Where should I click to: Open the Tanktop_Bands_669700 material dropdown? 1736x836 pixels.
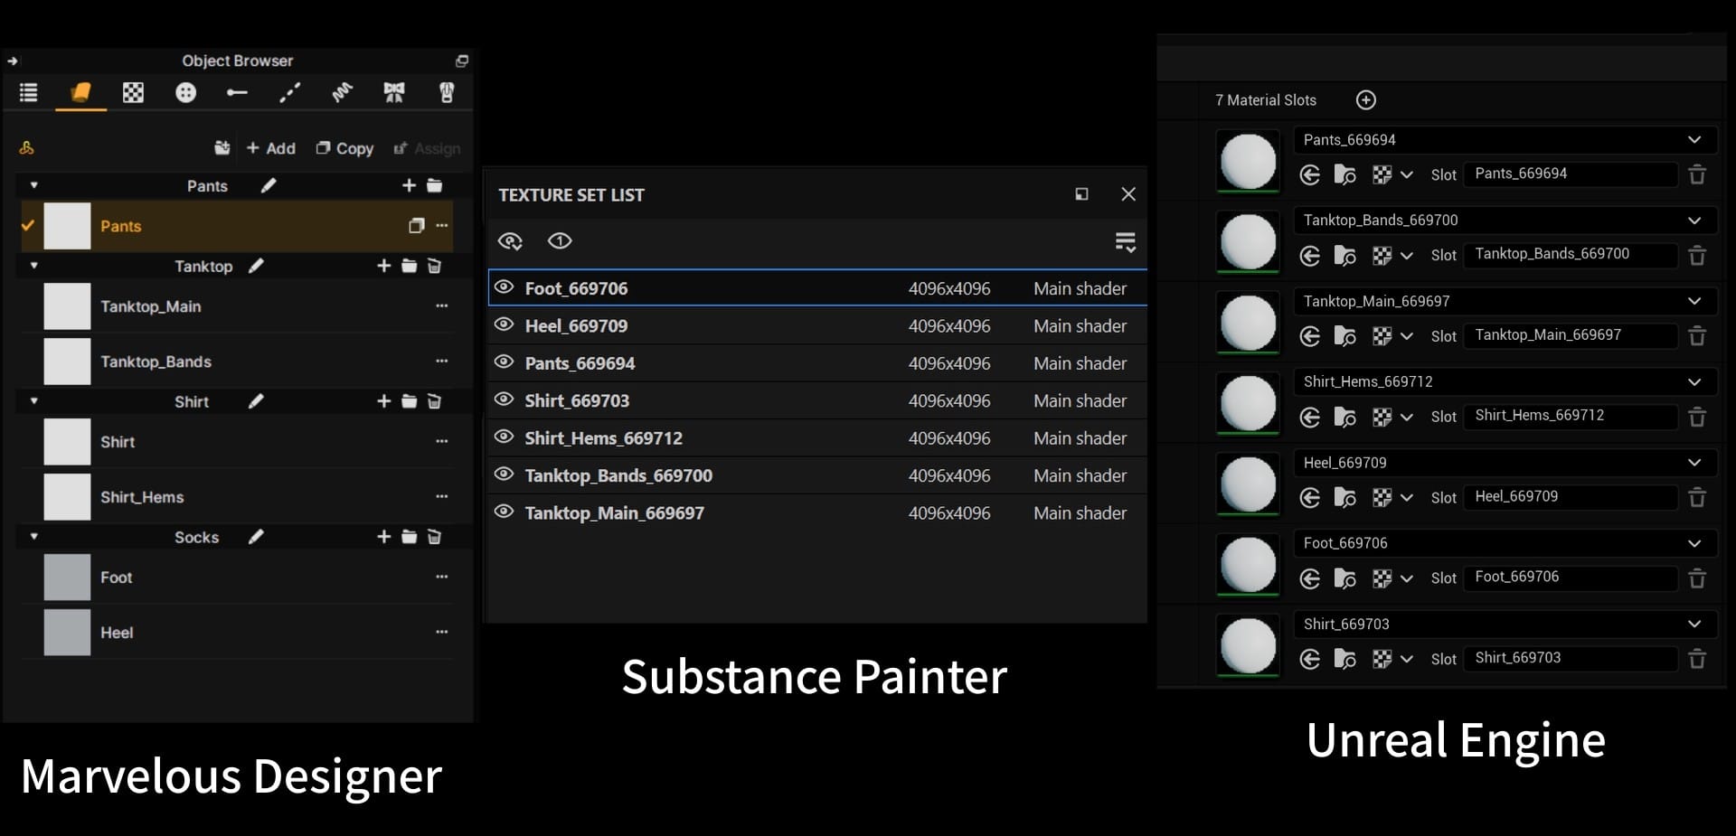pyautogui.click(x=1505, y=221)
